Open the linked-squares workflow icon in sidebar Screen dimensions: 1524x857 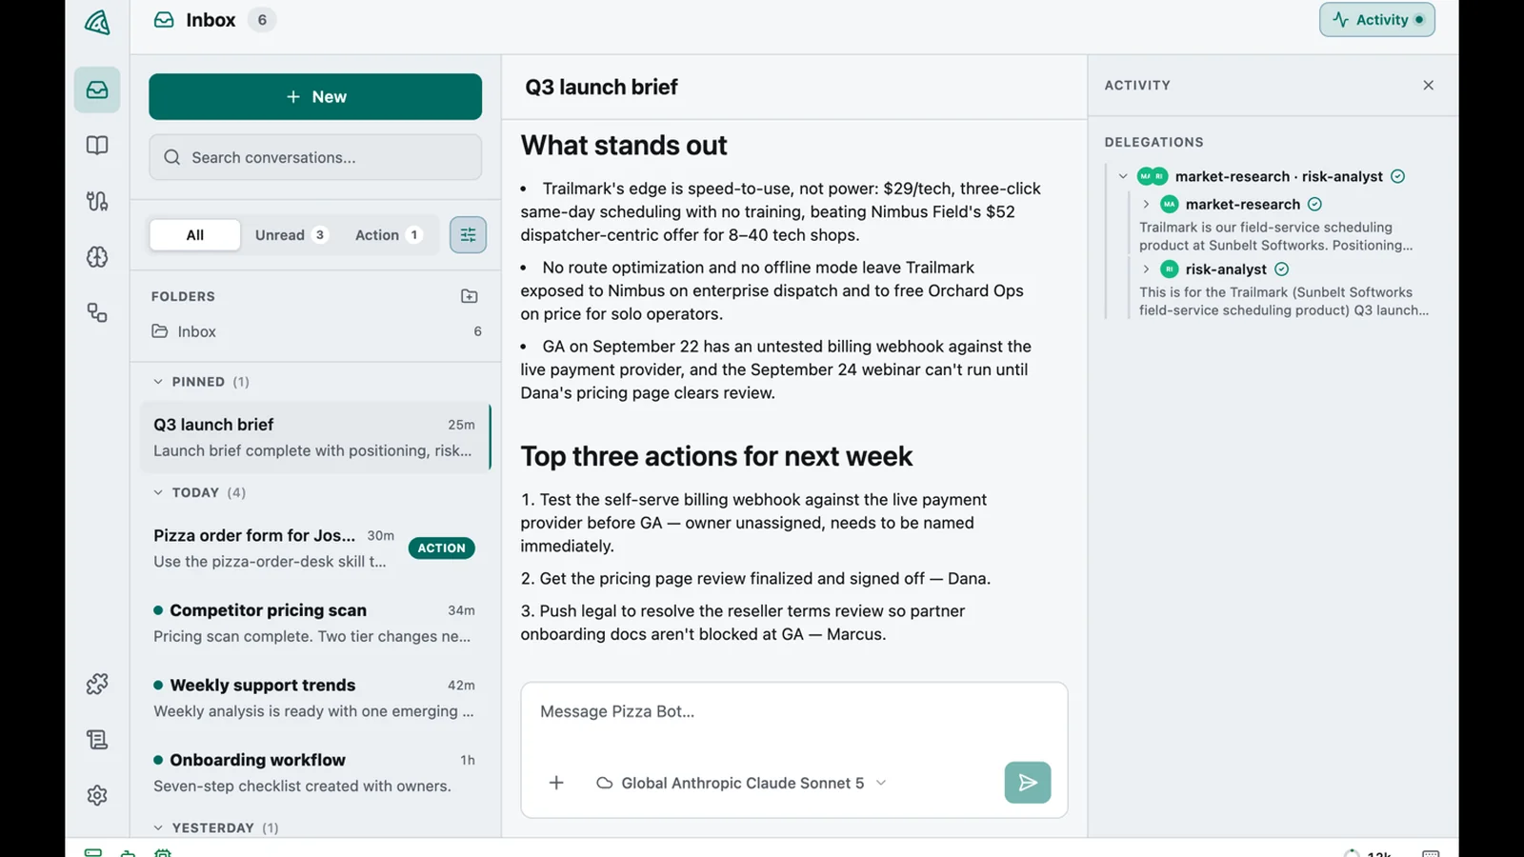[x=97, y=312]
